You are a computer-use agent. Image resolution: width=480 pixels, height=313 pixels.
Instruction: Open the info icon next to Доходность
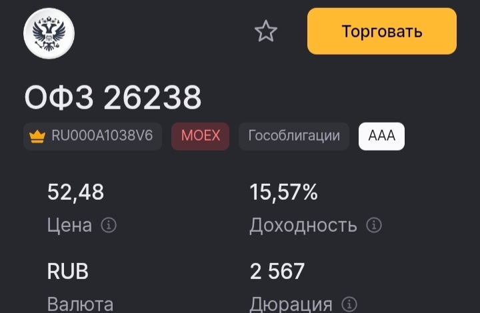[374, 225]
